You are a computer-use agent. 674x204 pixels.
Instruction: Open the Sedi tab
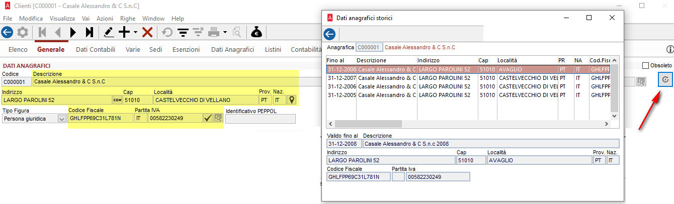point(155,49)
